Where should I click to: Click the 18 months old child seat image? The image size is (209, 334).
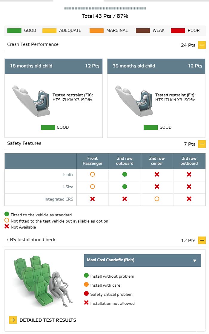tap(31, 100)
